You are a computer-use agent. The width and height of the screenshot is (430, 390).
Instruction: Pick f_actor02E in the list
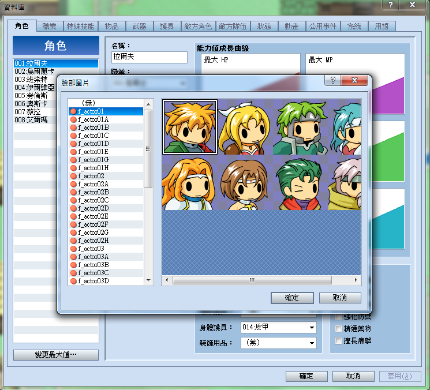[106, 216]
